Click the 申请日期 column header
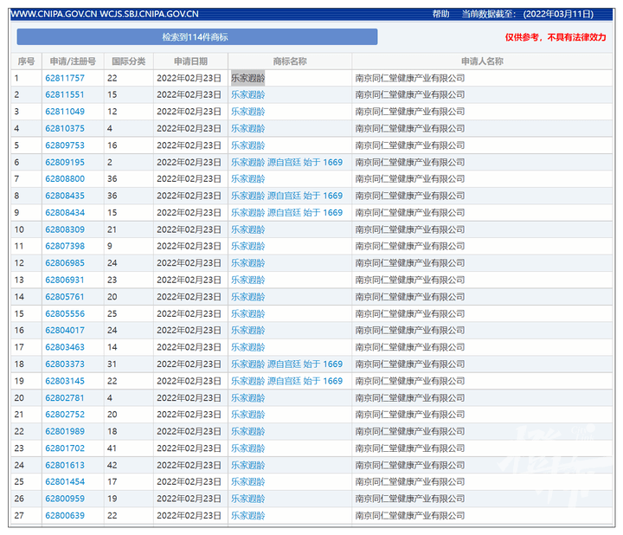The height and width of the screenshot is (535, 623). [x=190, y=61]
